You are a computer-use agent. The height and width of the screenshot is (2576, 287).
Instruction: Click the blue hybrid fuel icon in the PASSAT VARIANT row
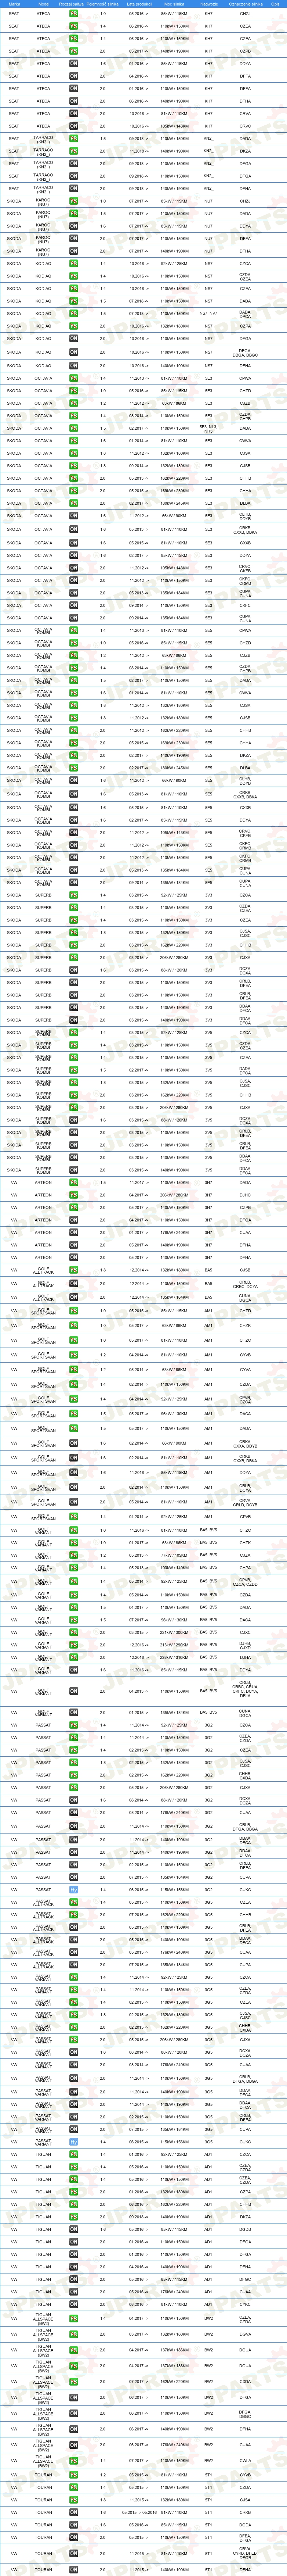tap(74, 2142)
